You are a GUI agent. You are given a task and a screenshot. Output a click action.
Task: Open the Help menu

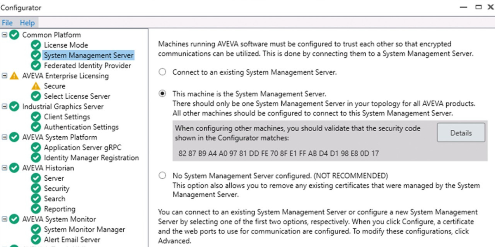tap(27, 23)
